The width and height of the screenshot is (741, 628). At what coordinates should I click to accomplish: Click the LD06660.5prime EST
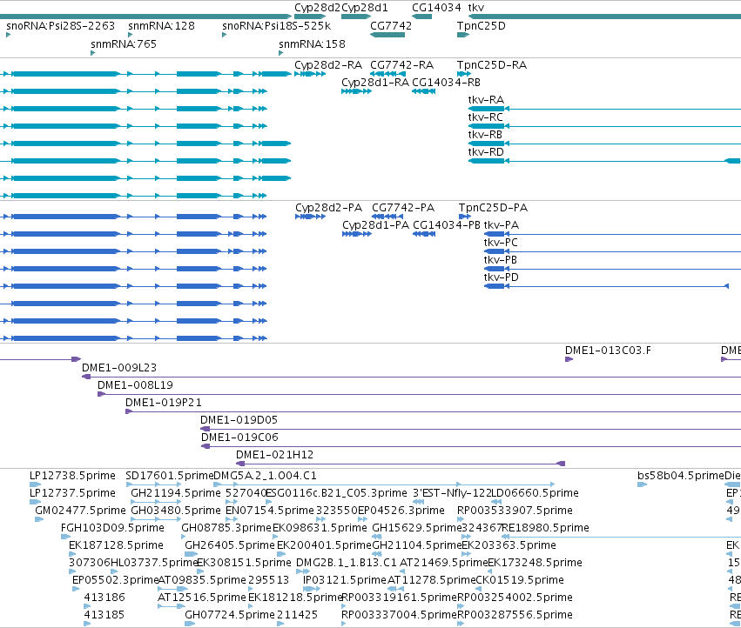535,493
